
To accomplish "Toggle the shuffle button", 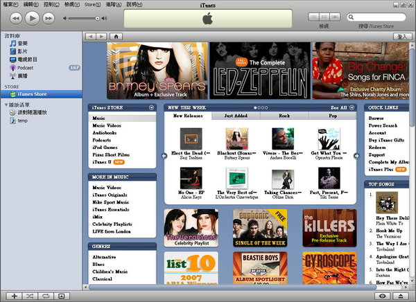I will pos(30,296).
